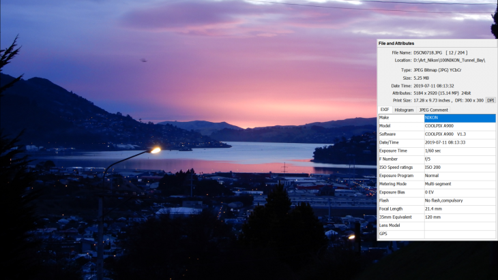Select the Exposure Time row
Screen dimensions: 498x280
coord(437,151)
